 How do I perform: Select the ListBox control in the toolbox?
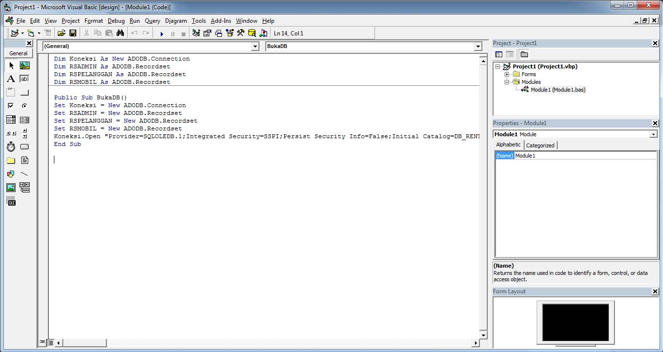click(25, 120)
